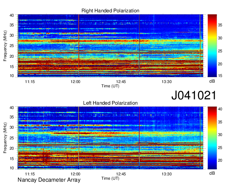Click the 20 value on upper color scale

220,64
